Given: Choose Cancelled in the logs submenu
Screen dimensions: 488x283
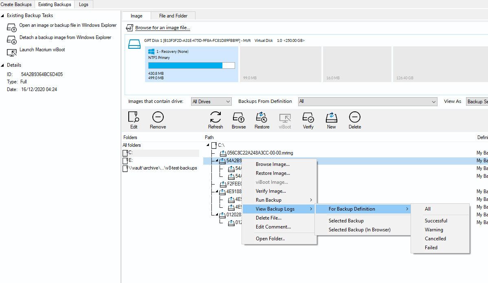Looking at the screenshot, I should tap(440, 239).
